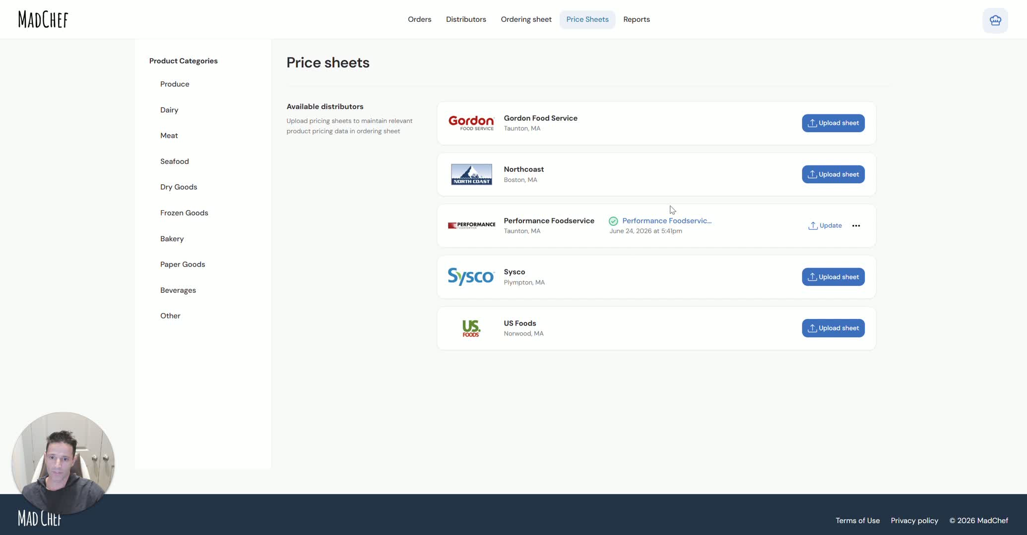
Task: Click the Product Categories heading
Action: pyautogui.click(x=183, y=61)
